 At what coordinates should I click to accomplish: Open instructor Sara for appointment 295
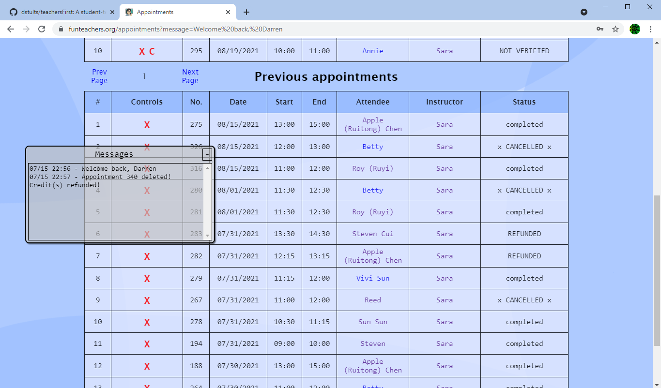coord(445,51)
